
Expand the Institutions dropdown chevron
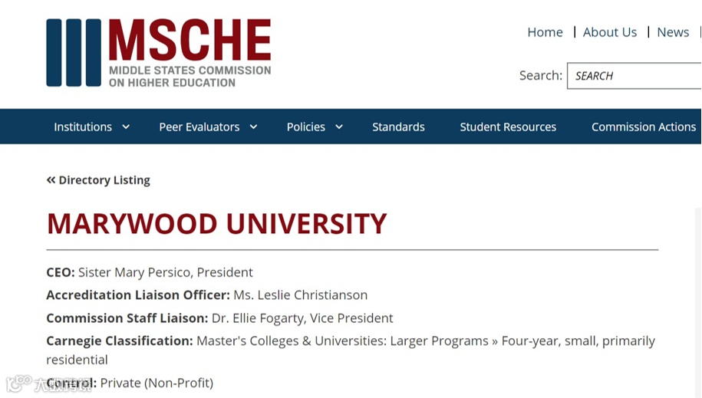pyautogui.click(x=126, y=127)
